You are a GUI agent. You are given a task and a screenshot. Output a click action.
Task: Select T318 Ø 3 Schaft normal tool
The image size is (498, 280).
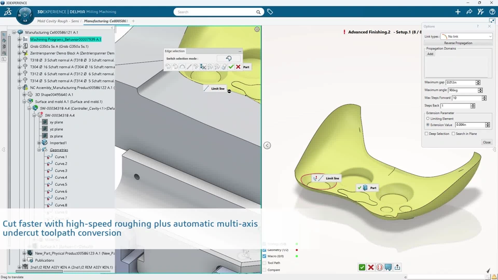click(72, 60)
